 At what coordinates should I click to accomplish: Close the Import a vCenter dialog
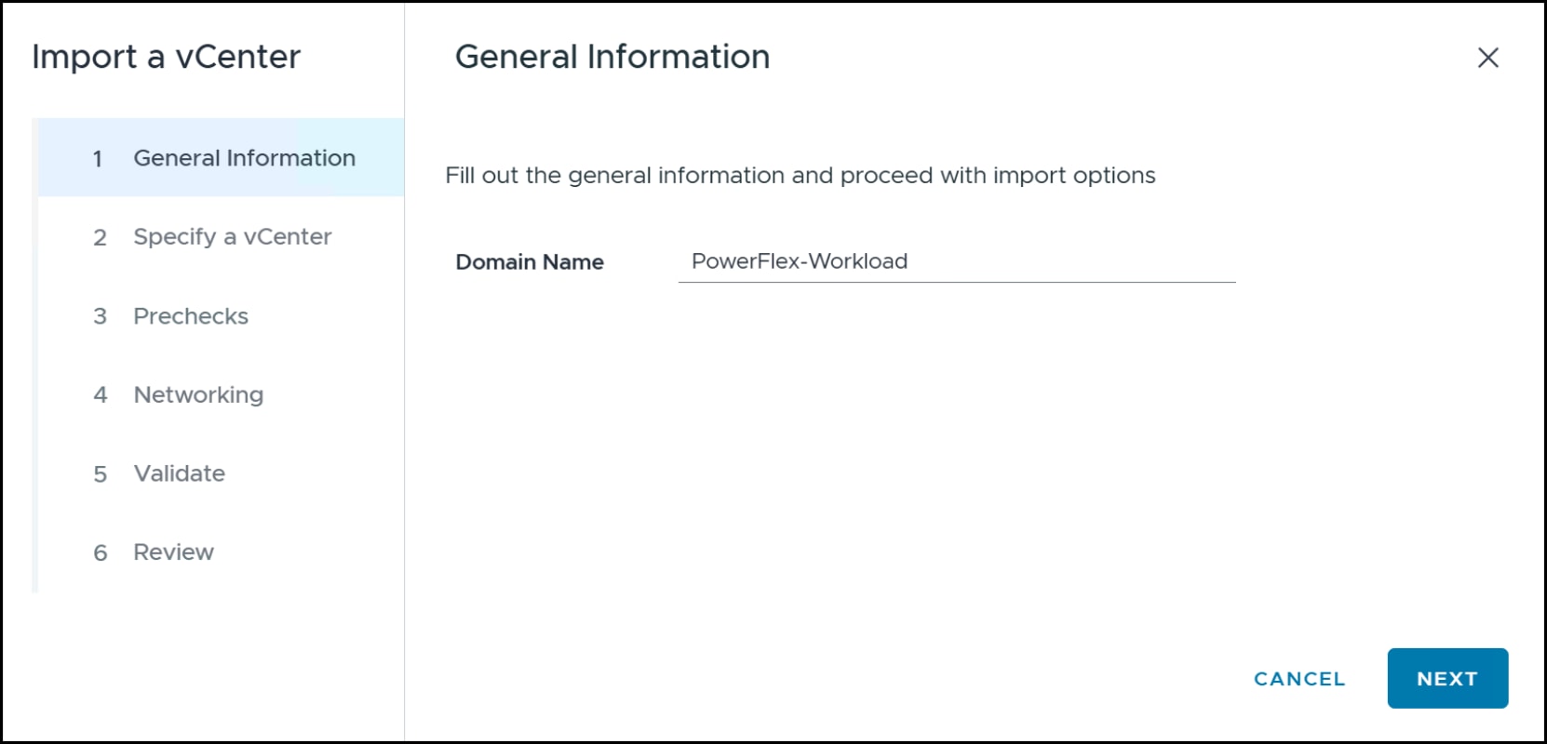[x=1487, y=58]
